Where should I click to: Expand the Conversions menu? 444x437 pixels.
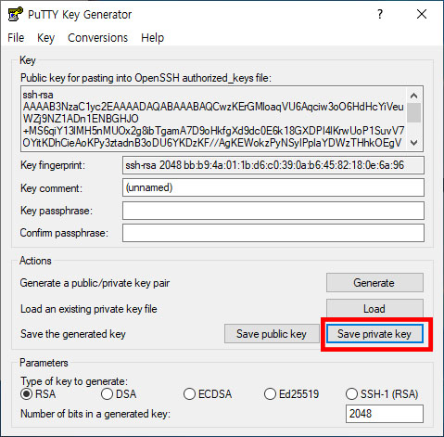97,38
